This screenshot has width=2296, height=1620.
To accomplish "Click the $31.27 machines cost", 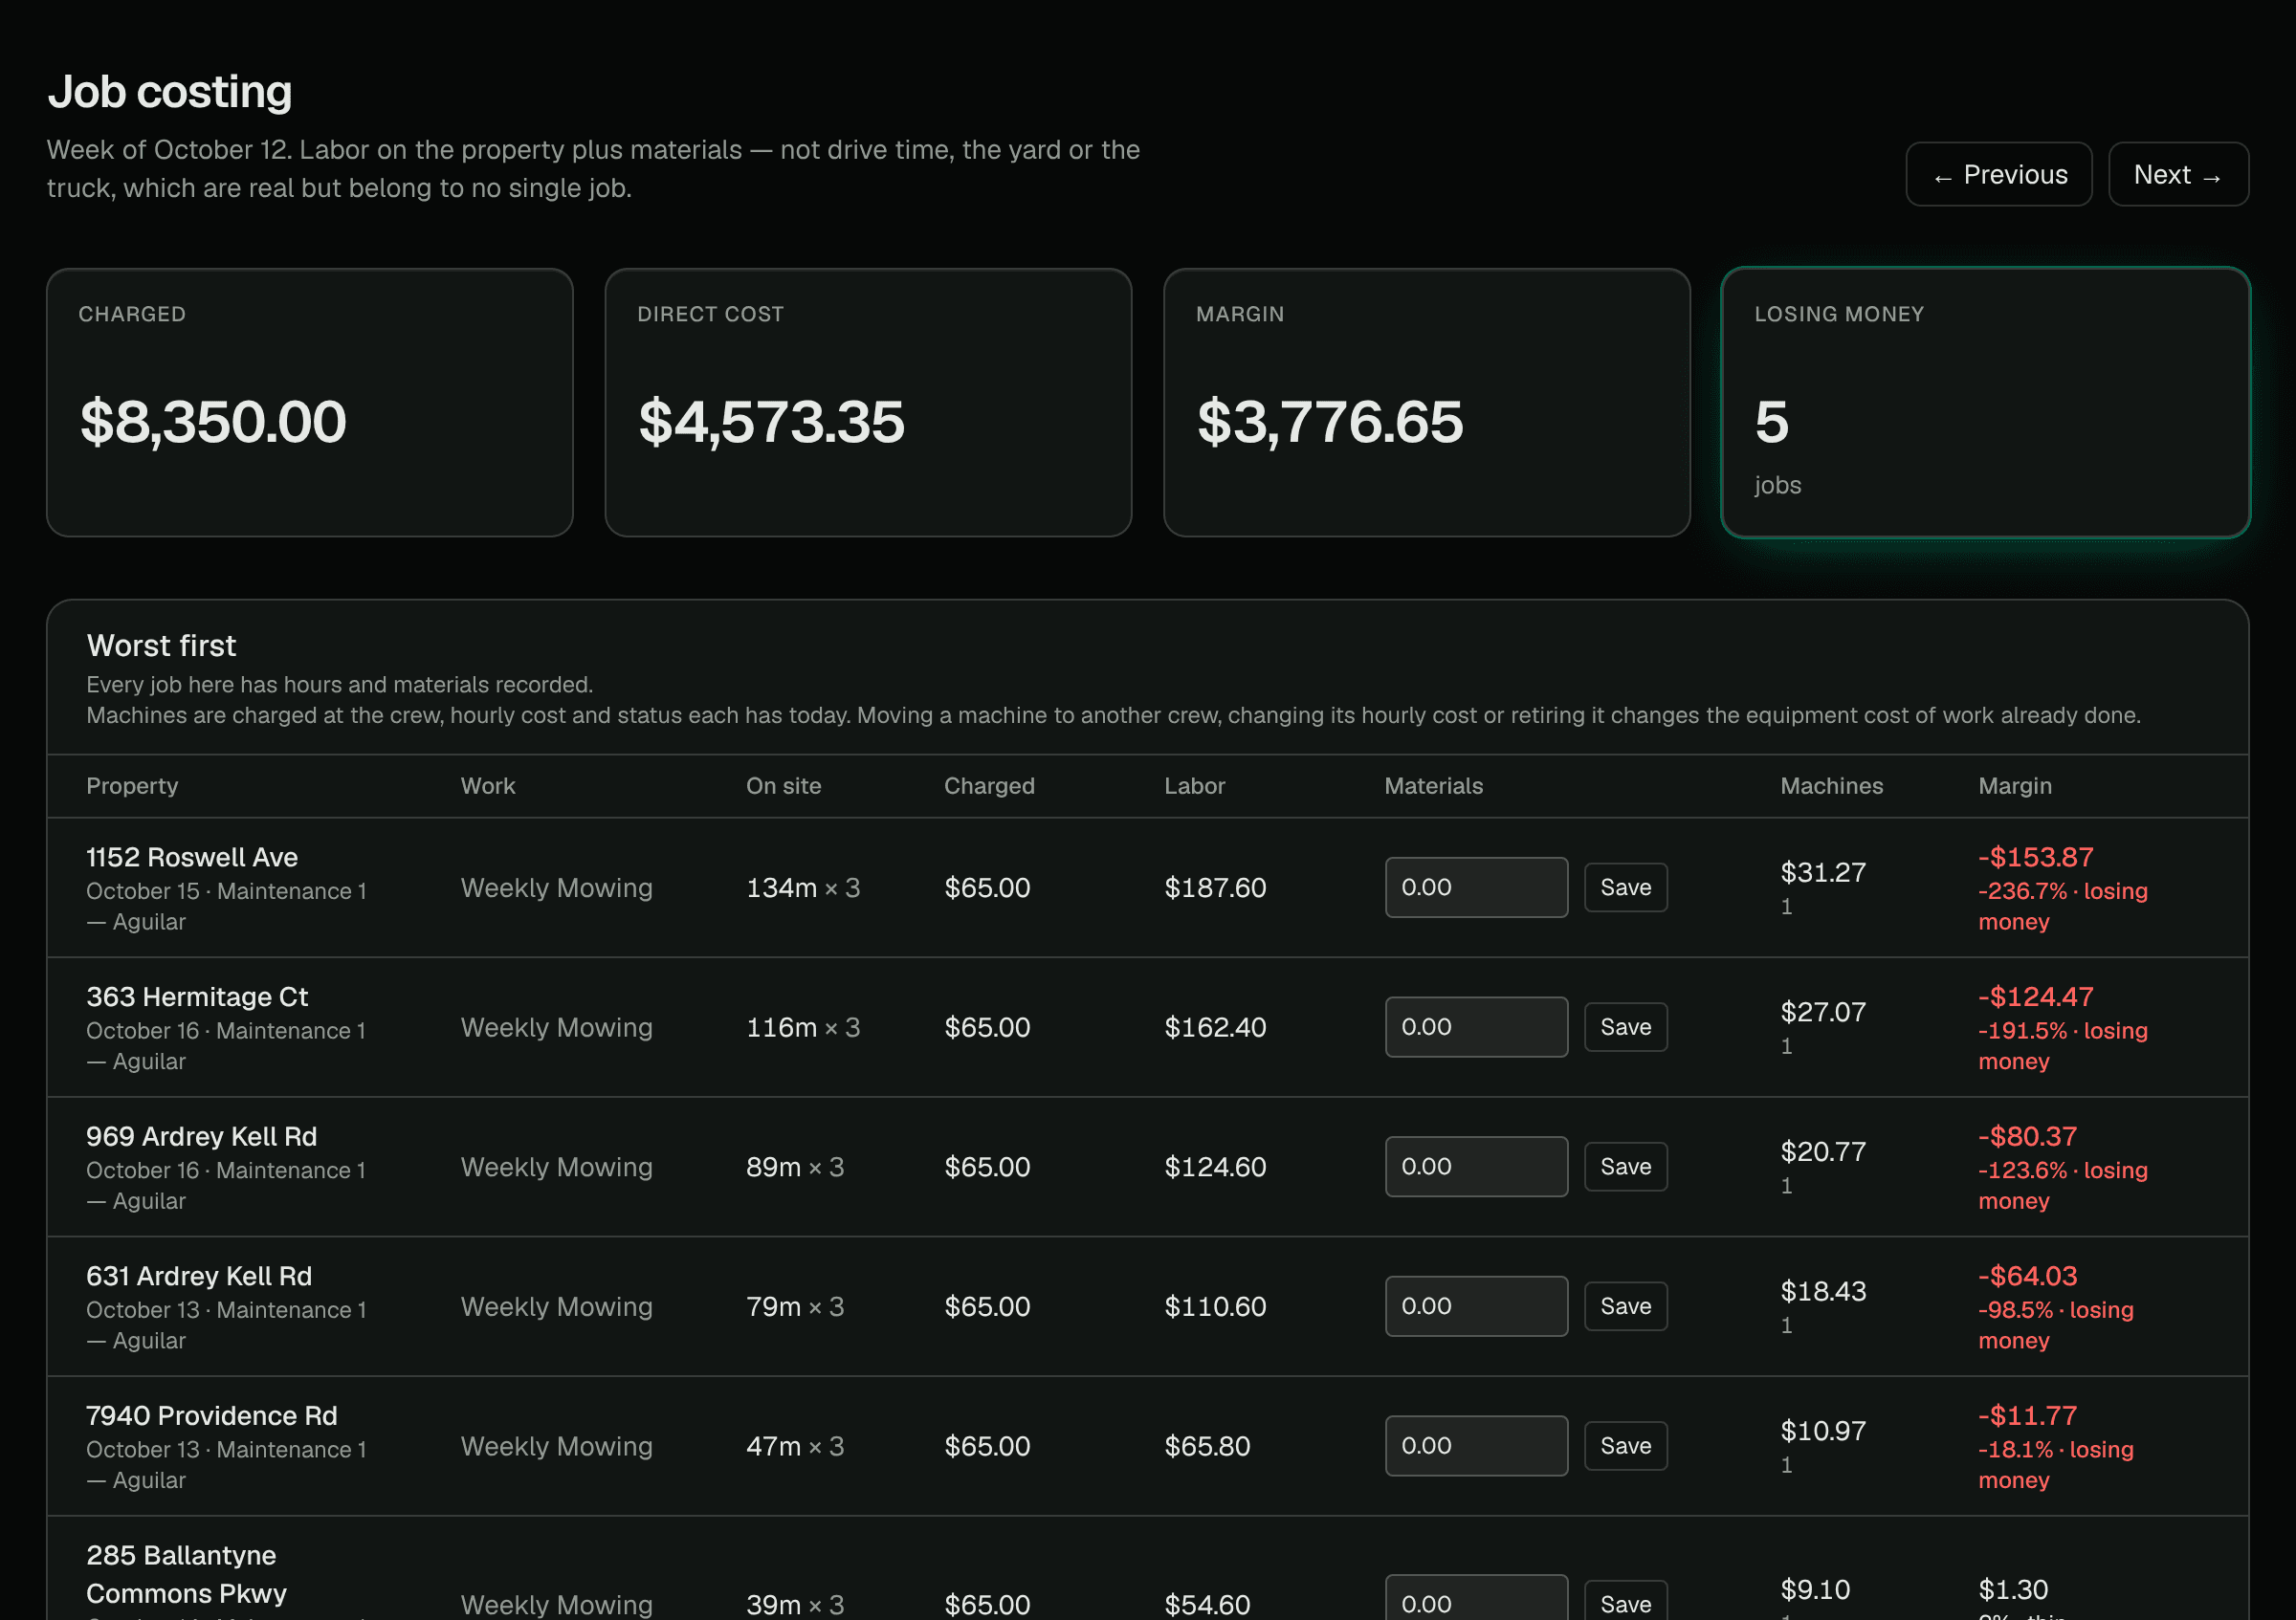I will pyautogui.click(x=1823, y=872).
